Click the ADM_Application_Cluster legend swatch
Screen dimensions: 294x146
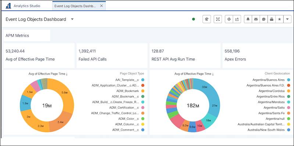tap(143, 85)
